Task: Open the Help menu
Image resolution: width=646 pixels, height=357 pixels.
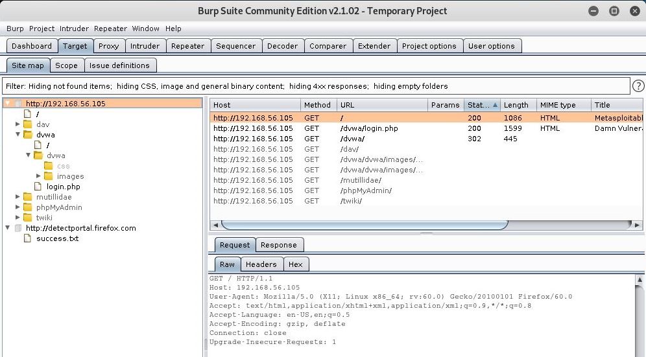Action: click(173, 29)
